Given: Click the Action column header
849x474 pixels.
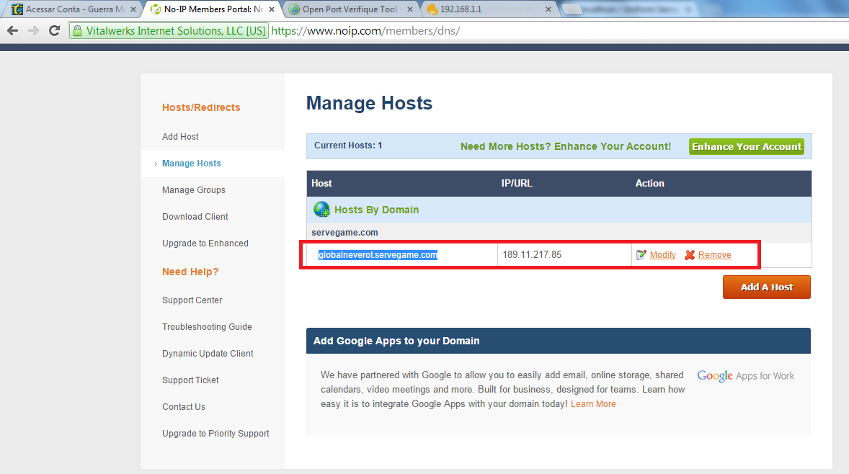Looking at the screenshot, I should (x=650, y=184).
